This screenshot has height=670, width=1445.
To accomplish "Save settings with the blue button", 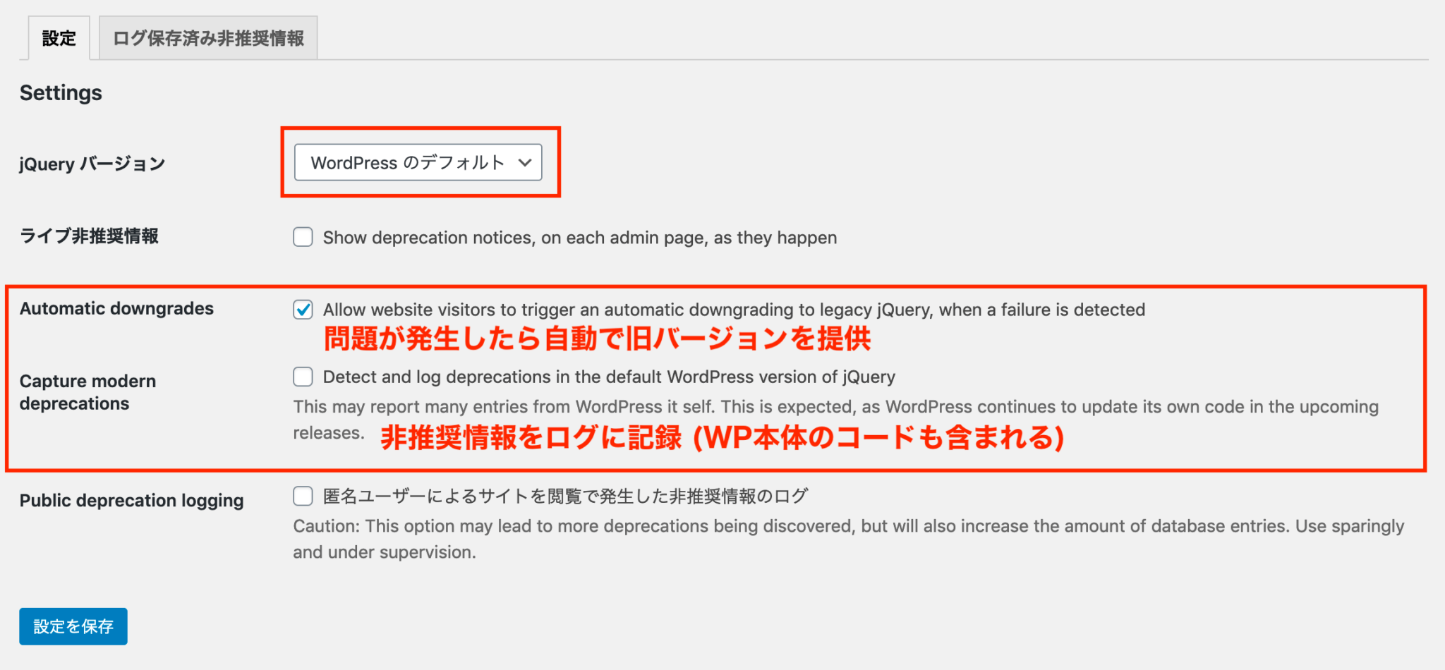I will point(73,626).
